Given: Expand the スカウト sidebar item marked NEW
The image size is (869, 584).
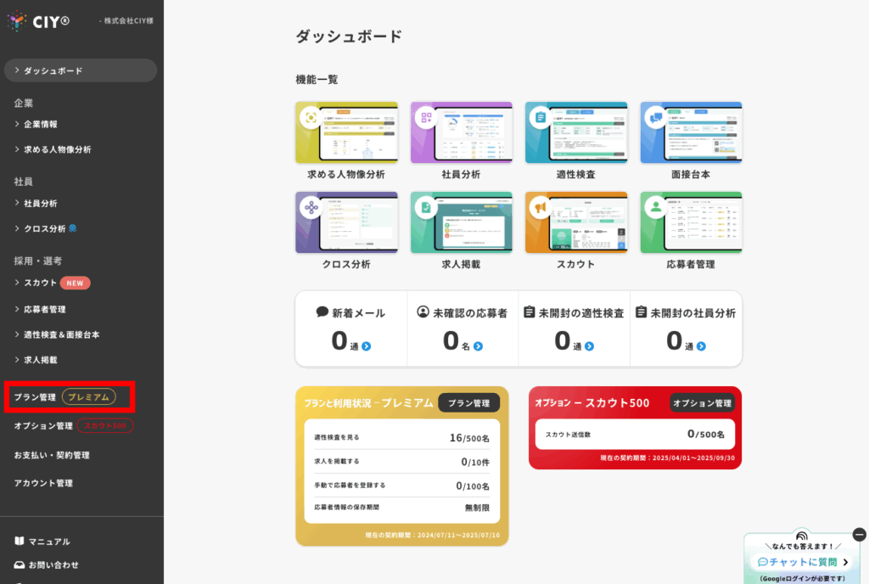Looking at the screenshot, I should pyautogui.click(x=41, y=283).
